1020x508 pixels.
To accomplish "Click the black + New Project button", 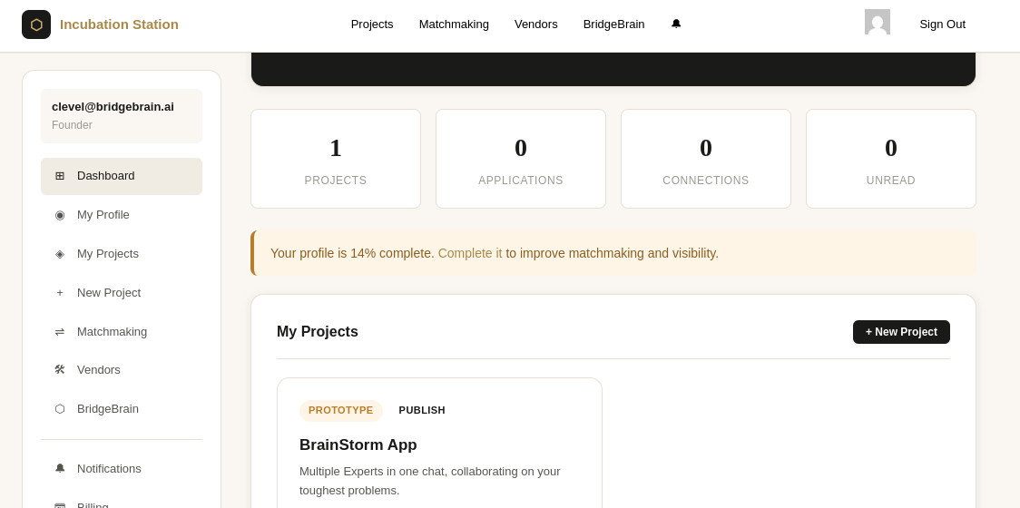I will (901, 332).
